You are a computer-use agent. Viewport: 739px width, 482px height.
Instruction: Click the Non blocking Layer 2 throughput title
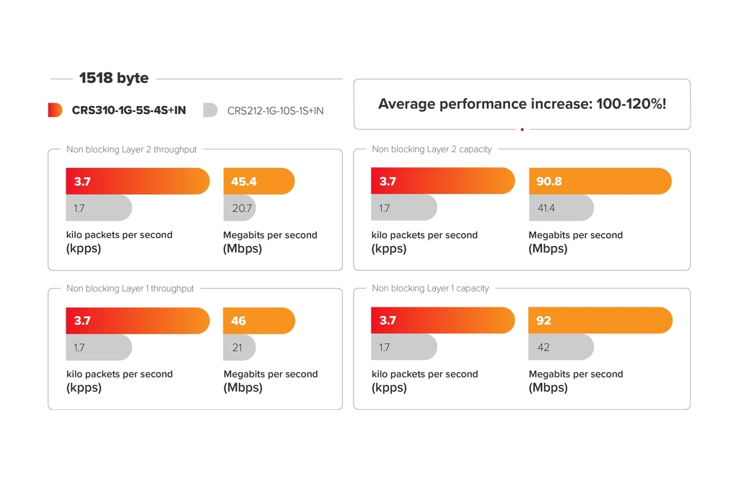pos(131,149)
